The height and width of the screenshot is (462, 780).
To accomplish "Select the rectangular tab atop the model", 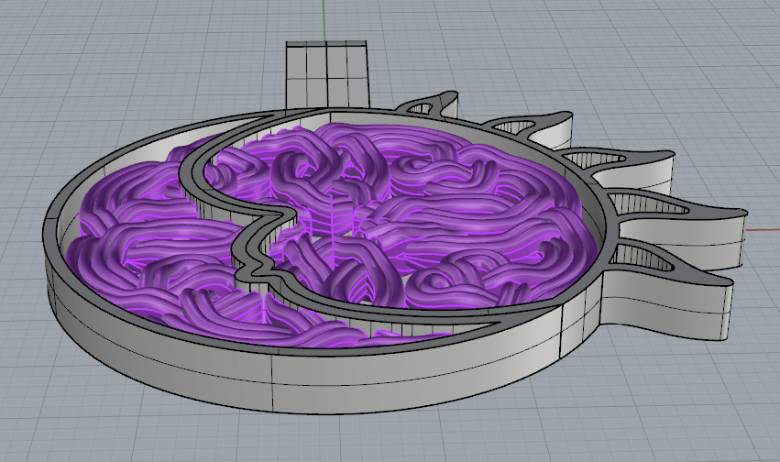I will pyautogui.click(x=327, y=71).
